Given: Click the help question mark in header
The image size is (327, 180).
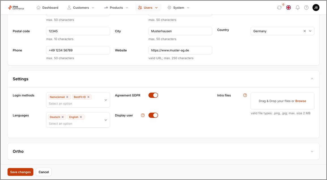Looking at the screenshot, I should pyautogui.click(x=306, y=8).
